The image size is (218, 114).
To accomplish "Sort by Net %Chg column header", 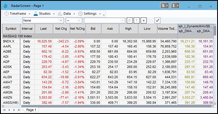I will point(77,29).
